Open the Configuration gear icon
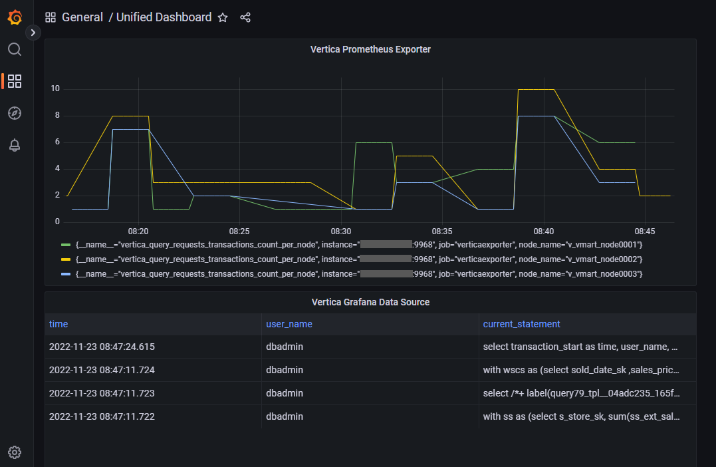Viewport: 716px width, 467px height. [15, 452]
